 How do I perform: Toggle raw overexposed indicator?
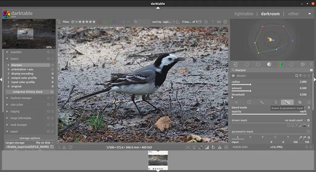click(200, 147)
